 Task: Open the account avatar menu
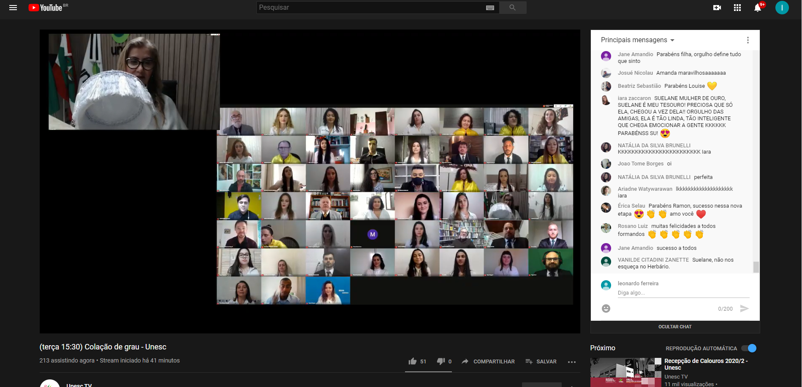tap(782, 8)
